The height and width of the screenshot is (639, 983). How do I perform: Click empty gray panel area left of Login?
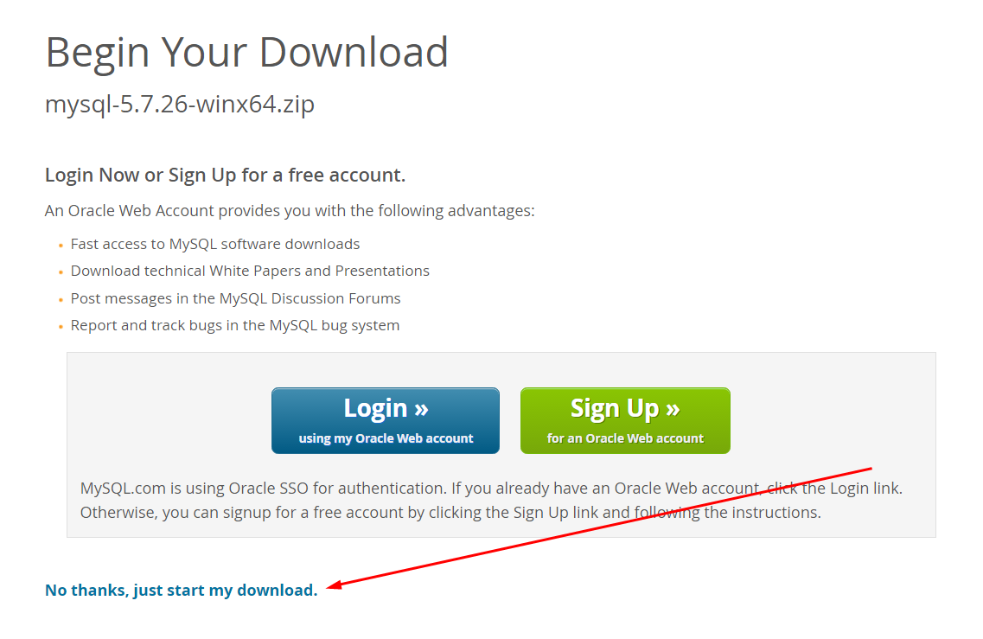click(x=169, y=420)
